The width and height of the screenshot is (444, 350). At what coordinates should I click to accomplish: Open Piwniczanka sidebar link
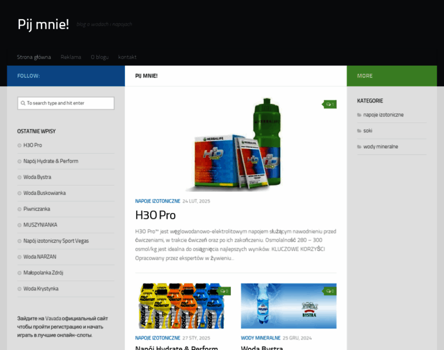37,209
